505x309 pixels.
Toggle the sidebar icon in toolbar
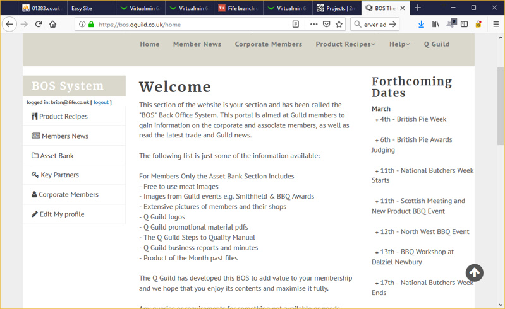coord(464,25)
